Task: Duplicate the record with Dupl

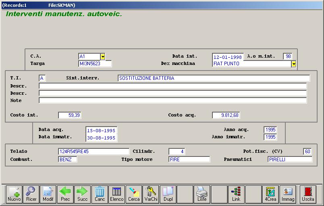Action: [x=168, y=194]
